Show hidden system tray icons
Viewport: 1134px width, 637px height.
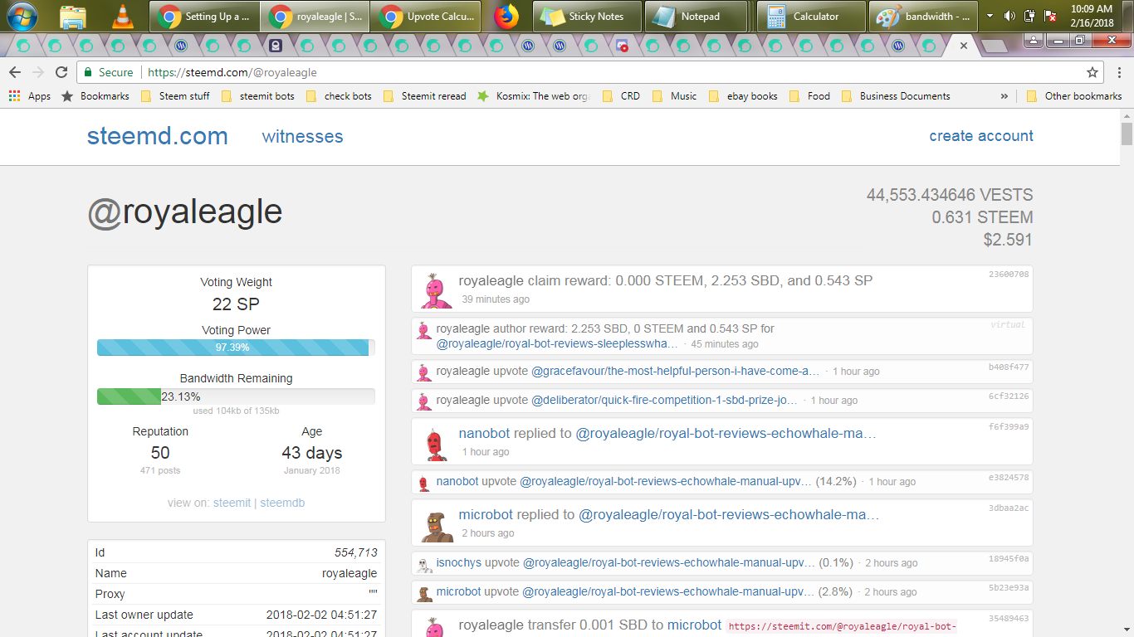(990, 16)
